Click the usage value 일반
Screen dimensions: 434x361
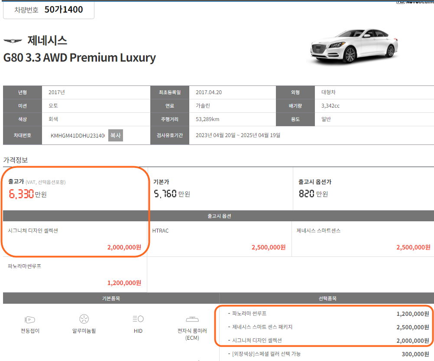(x=326, y=119)
